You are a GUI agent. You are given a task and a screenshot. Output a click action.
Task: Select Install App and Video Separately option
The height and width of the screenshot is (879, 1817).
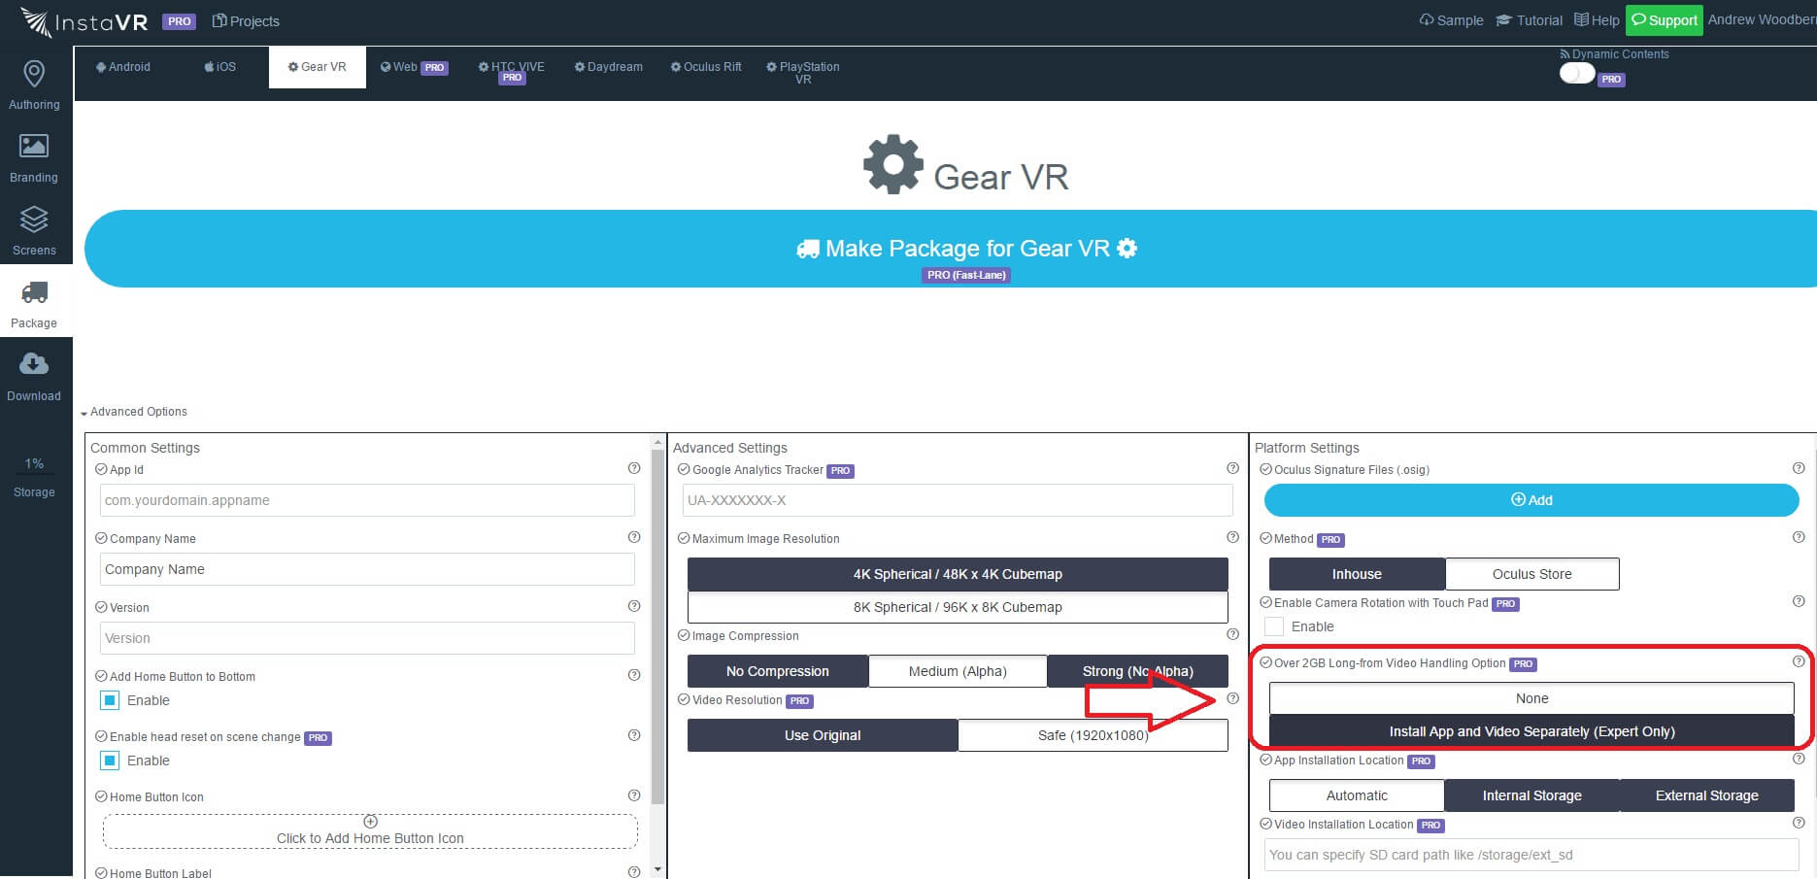point(1531,731)
